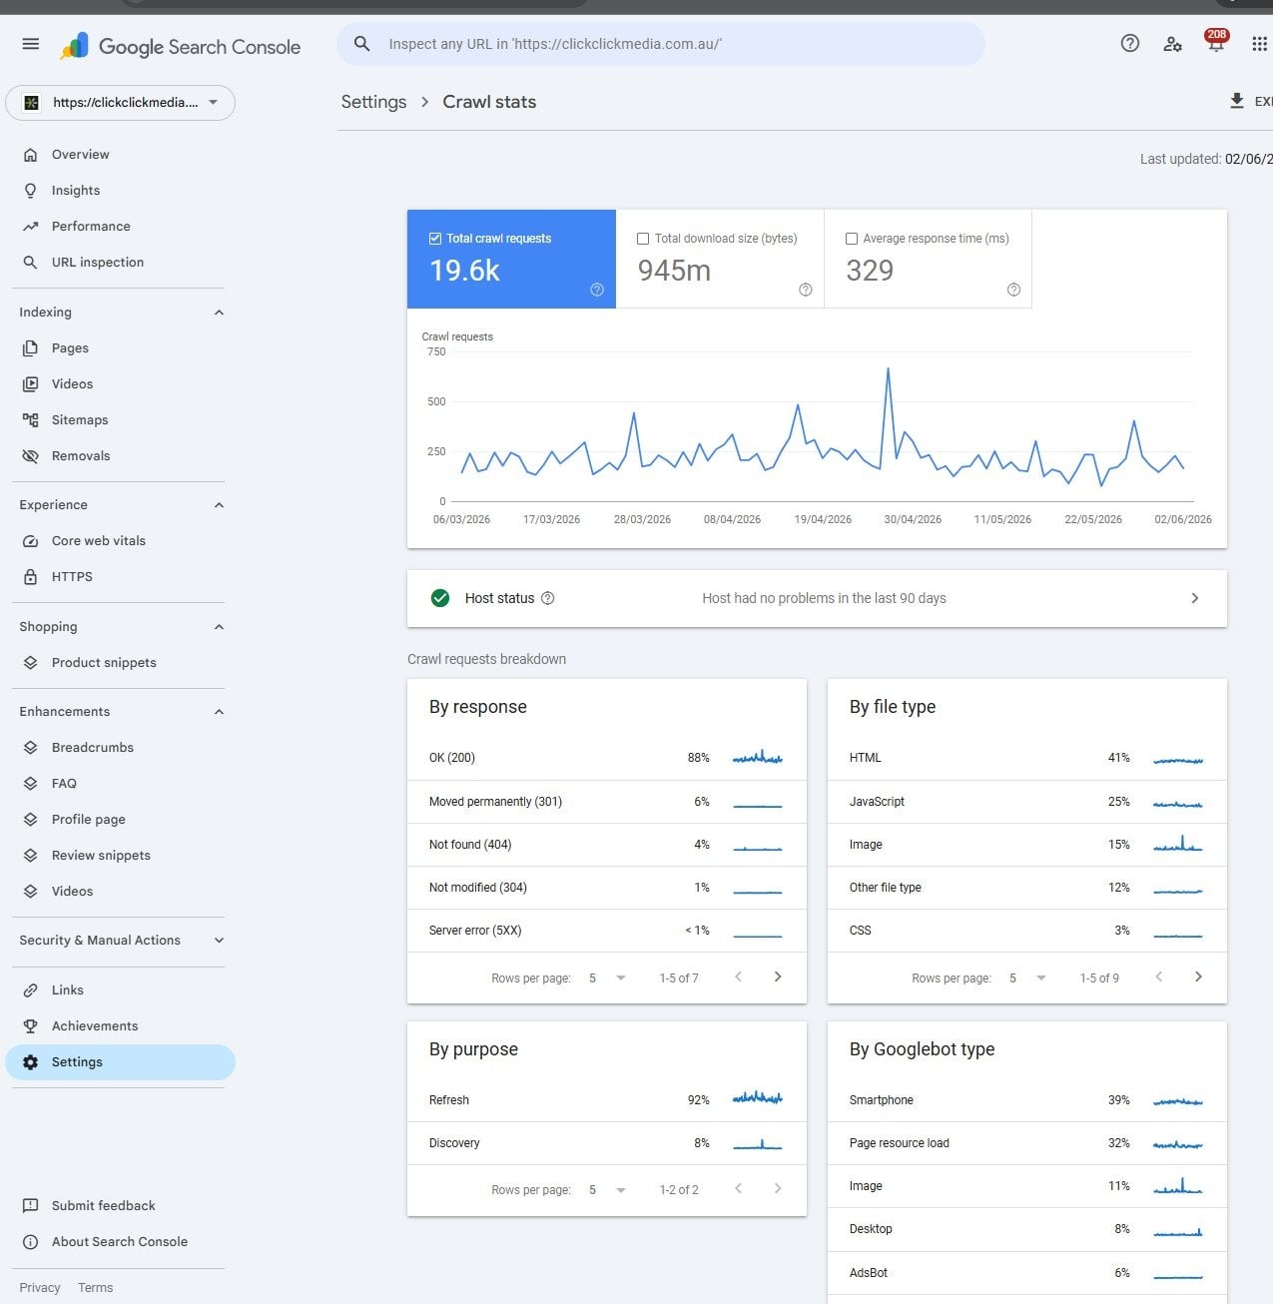Click the Achievements trophy icon
1273x1304 pixels.
pos(30,1026)
